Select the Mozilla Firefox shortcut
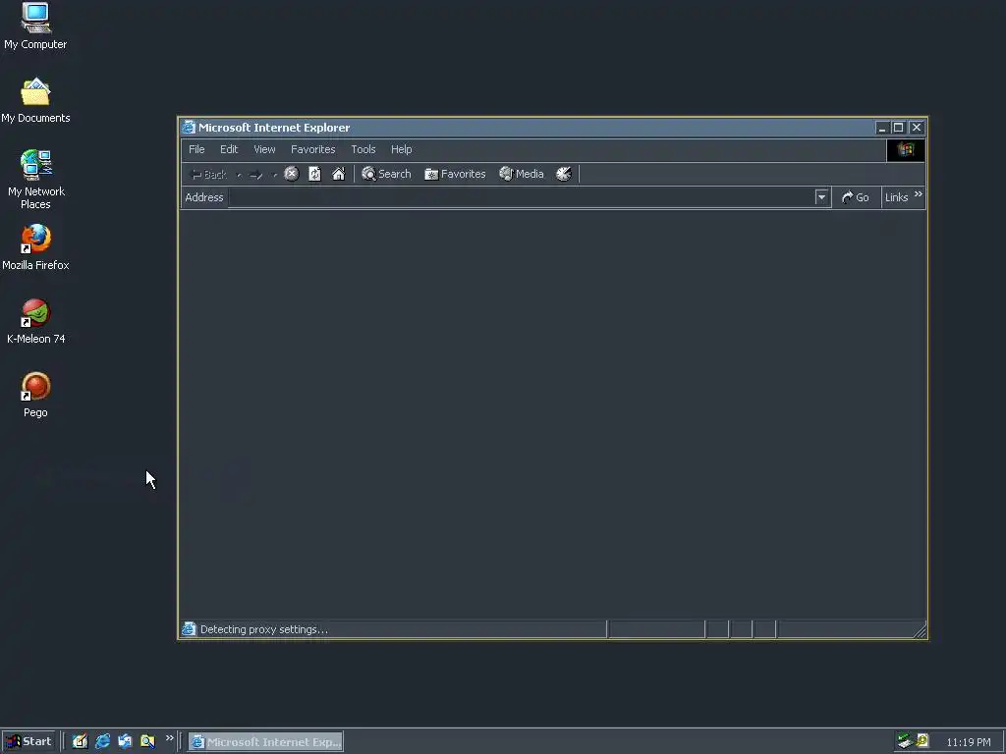The height and width of the screenshot is (754, 1006). pos(36,247)
